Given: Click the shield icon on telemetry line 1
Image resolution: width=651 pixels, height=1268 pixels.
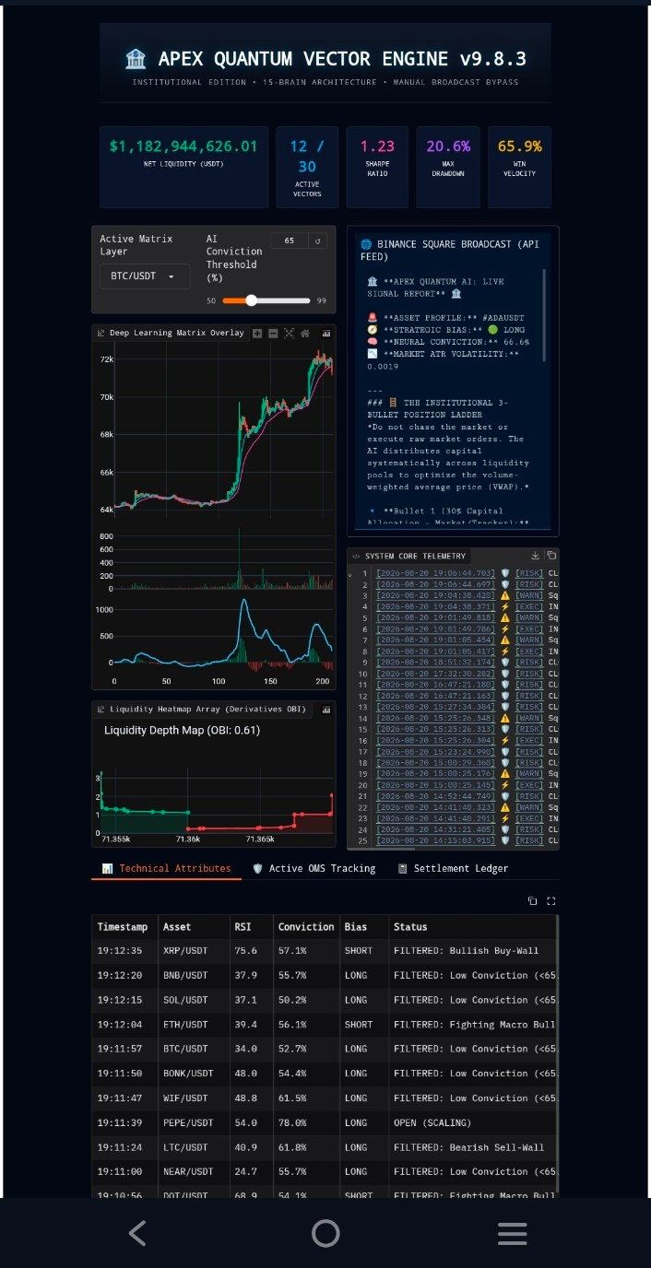Looking at the screenshot, I should 504,573.
